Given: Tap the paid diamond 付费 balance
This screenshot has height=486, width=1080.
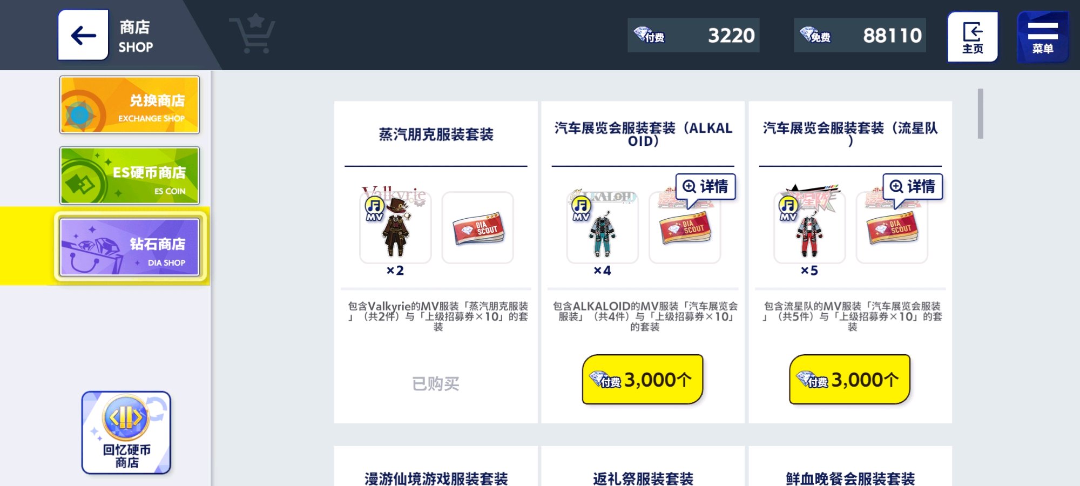Looking at the screenshot, I should tap(693, 35).
